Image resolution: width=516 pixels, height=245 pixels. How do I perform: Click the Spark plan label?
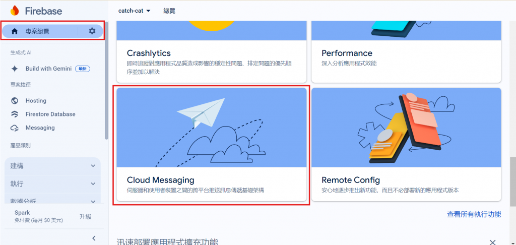pyautogui.click(x=22, y=213)
